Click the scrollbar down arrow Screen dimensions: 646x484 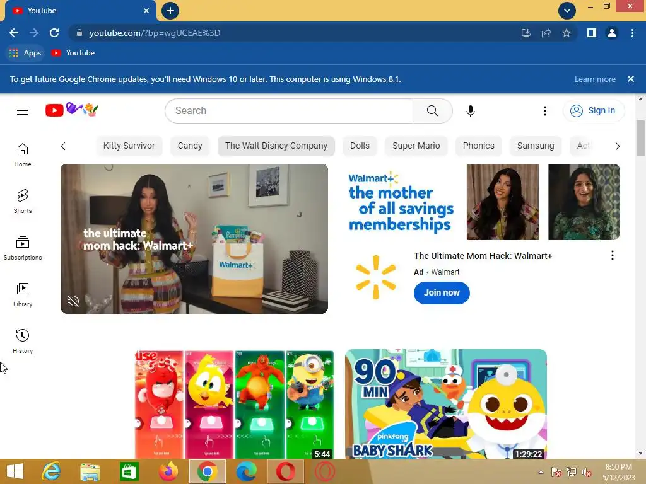tap(640, 453)
